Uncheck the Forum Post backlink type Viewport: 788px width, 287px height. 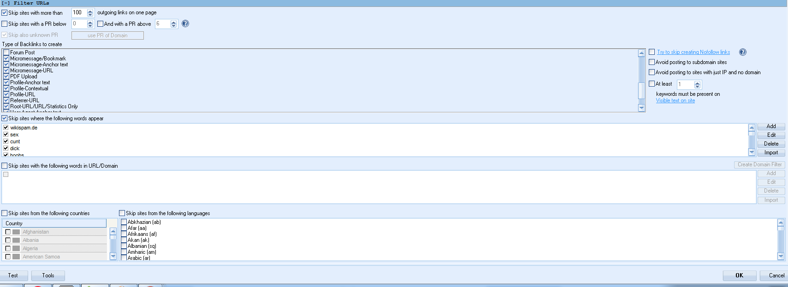(6, 53)
